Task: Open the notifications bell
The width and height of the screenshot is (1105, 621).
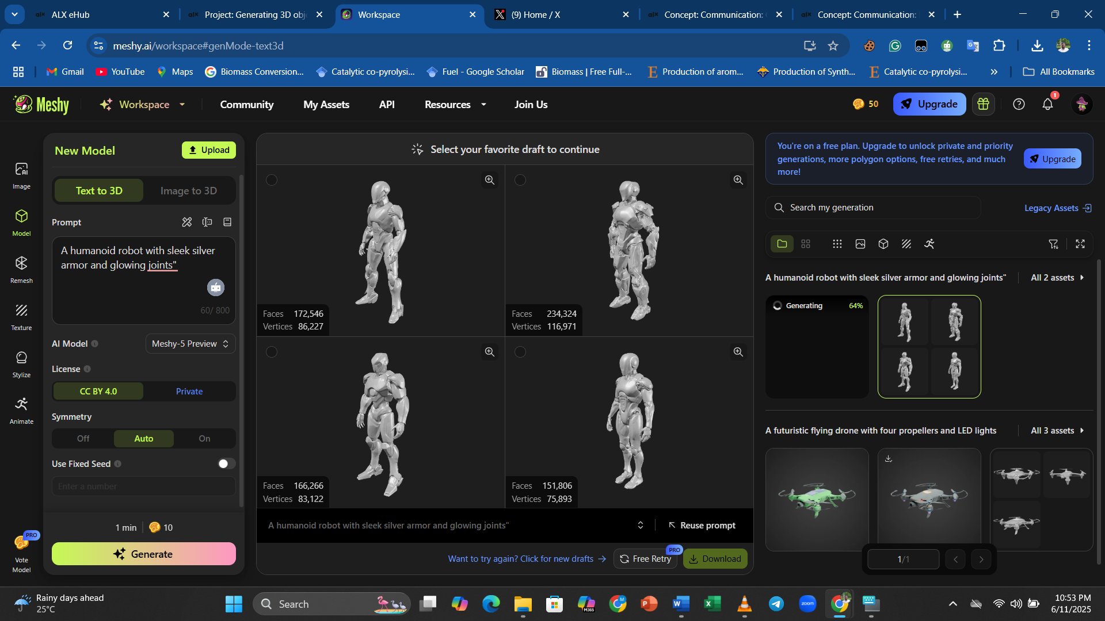Action: [x=1047, y=104]
